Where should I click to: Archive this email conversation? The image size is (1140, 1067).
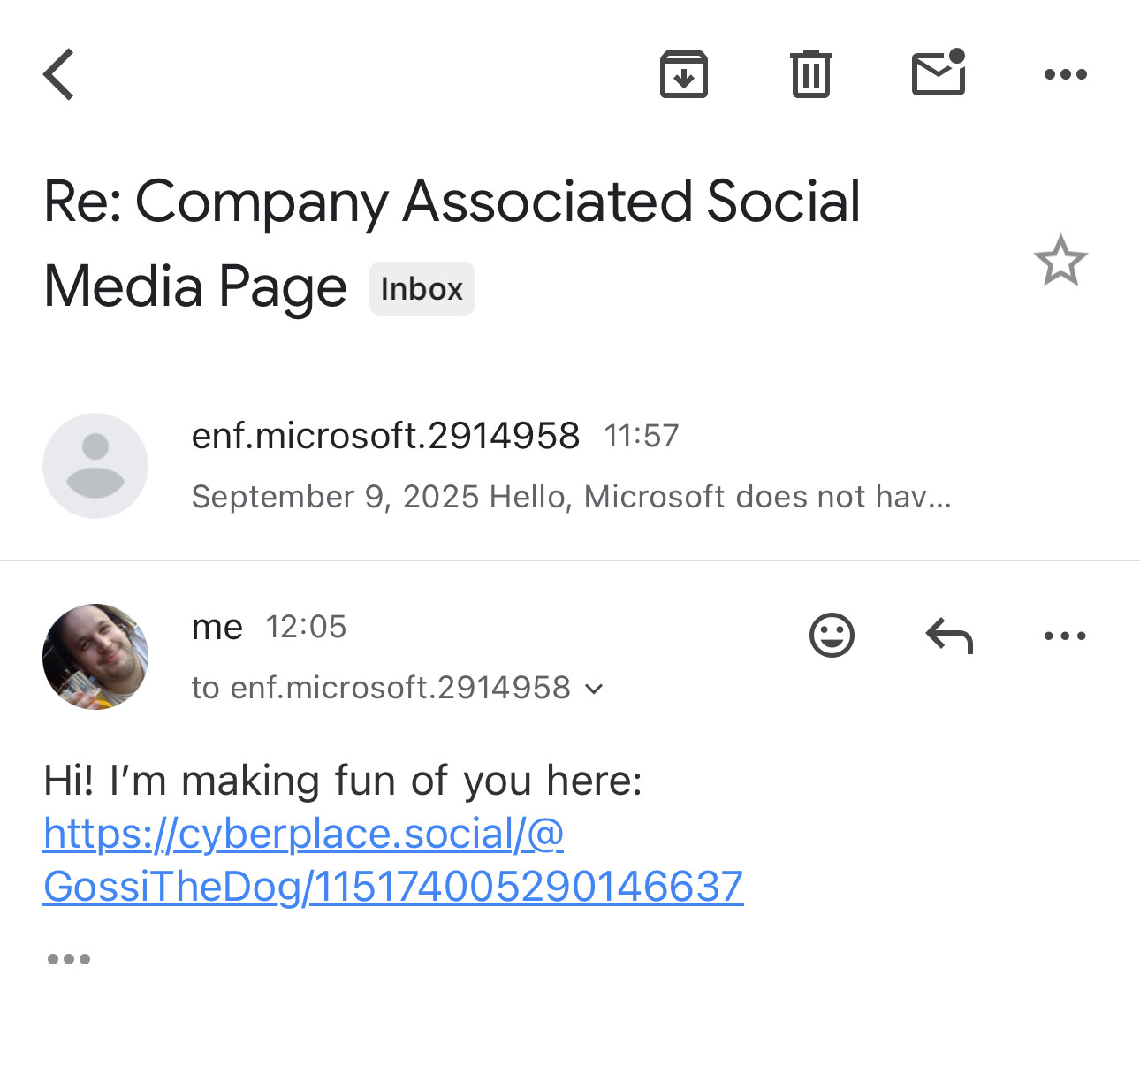(684, 74)
